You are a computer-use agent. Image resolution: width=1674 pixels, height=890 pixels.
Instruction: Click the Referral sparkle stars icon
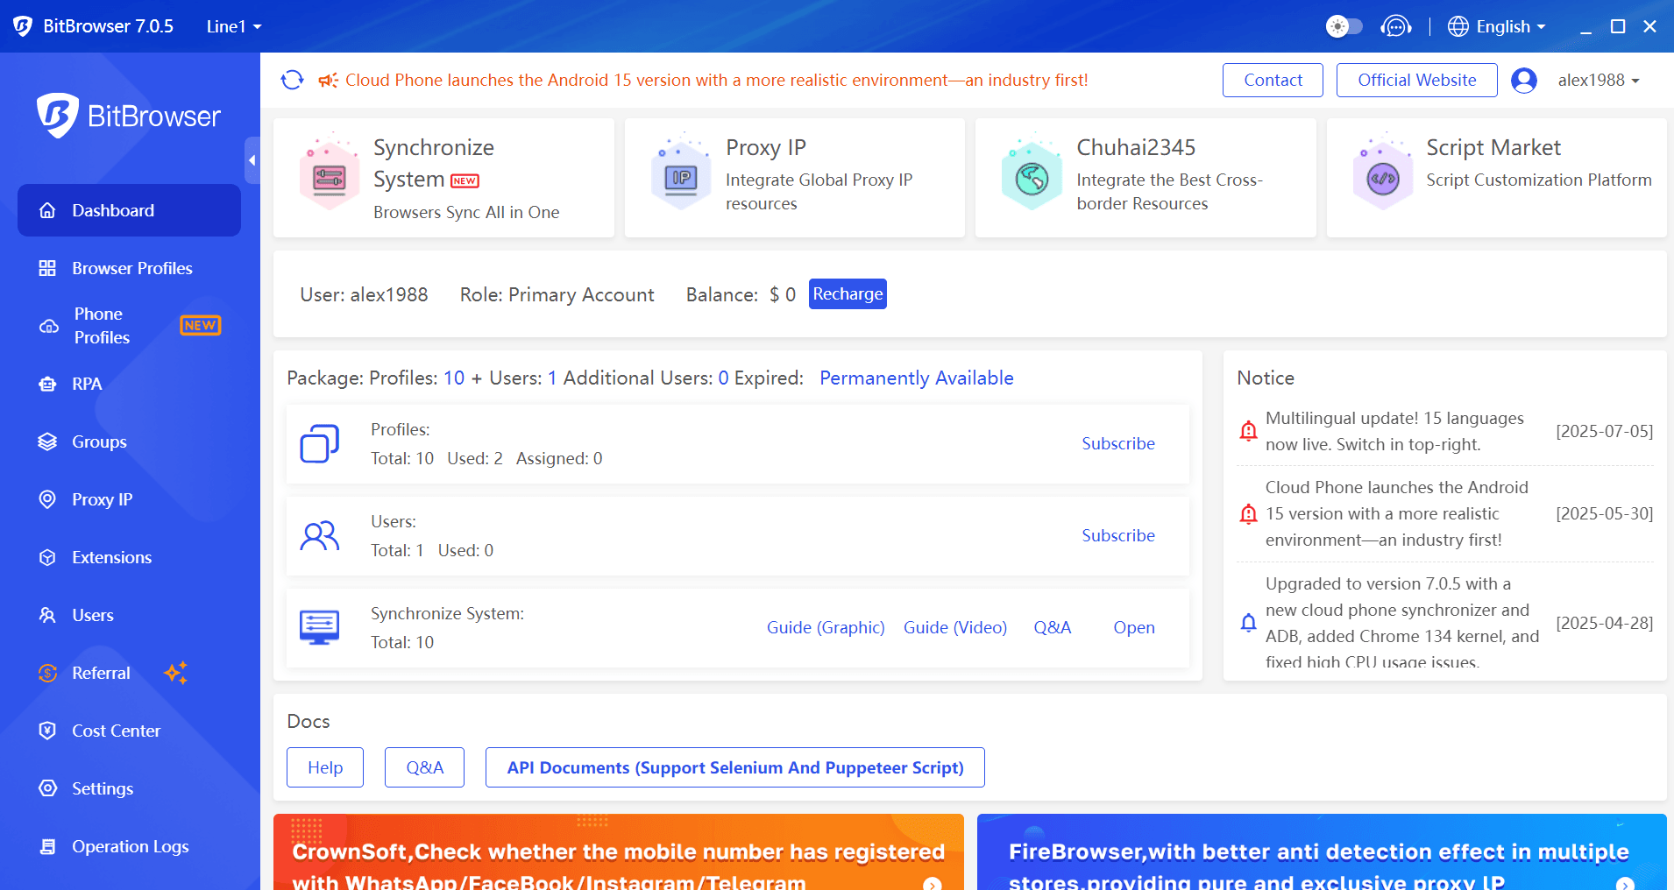coord(176,673)
